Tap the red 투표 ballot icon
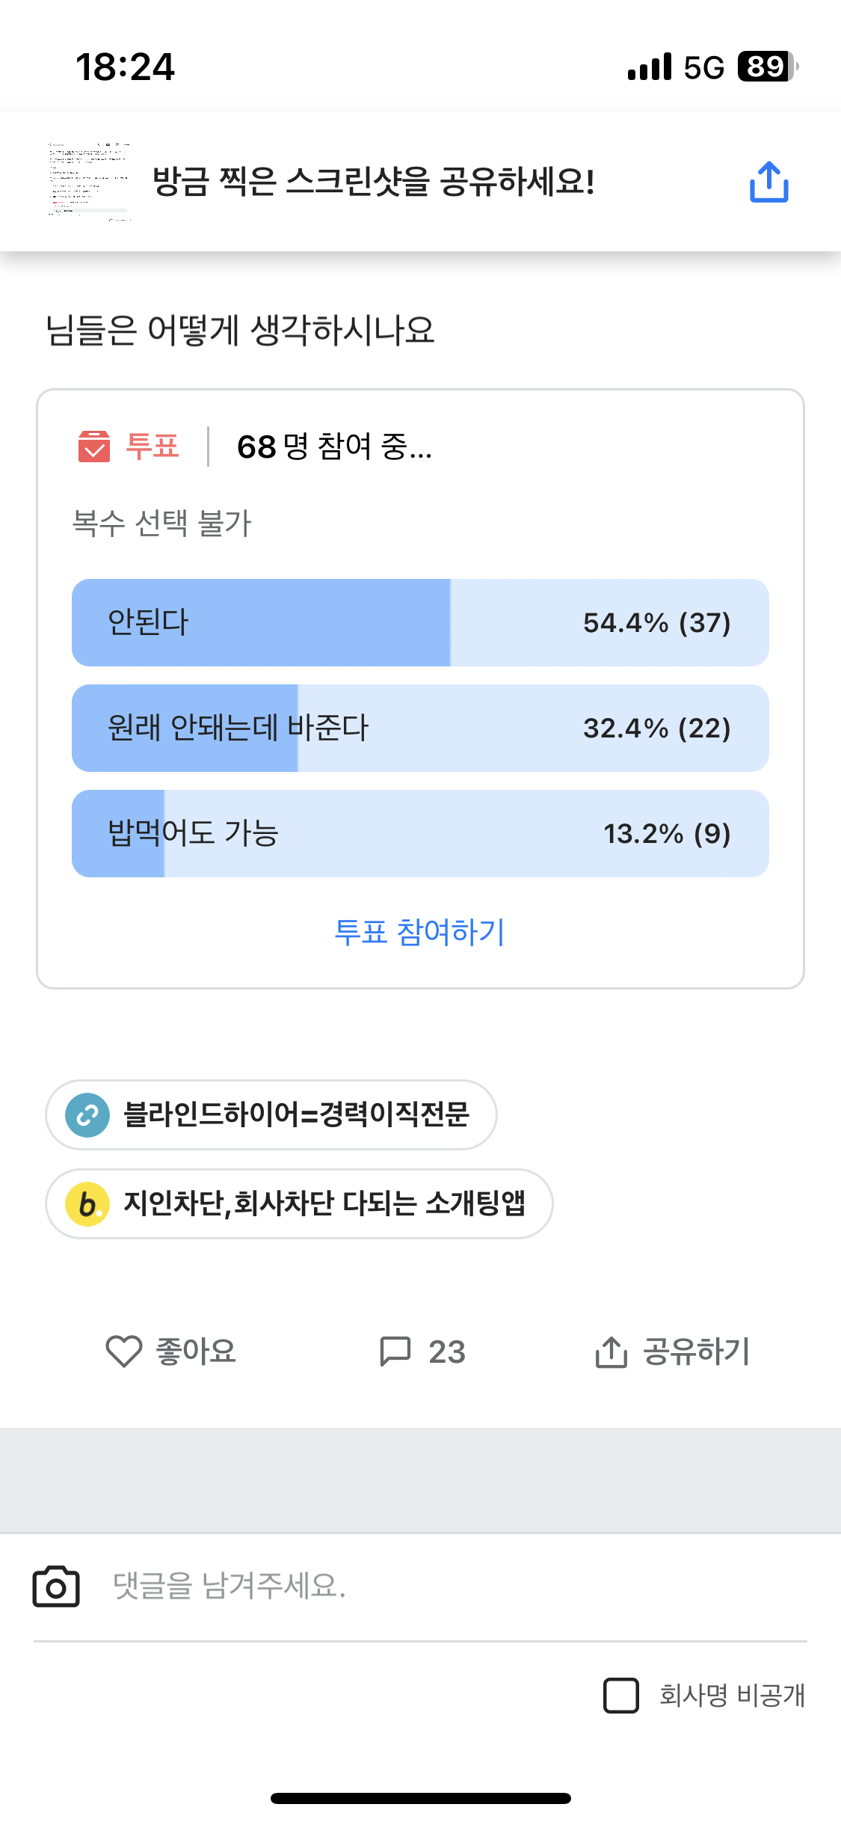The image size is (841, 1822). coord(94,447)
